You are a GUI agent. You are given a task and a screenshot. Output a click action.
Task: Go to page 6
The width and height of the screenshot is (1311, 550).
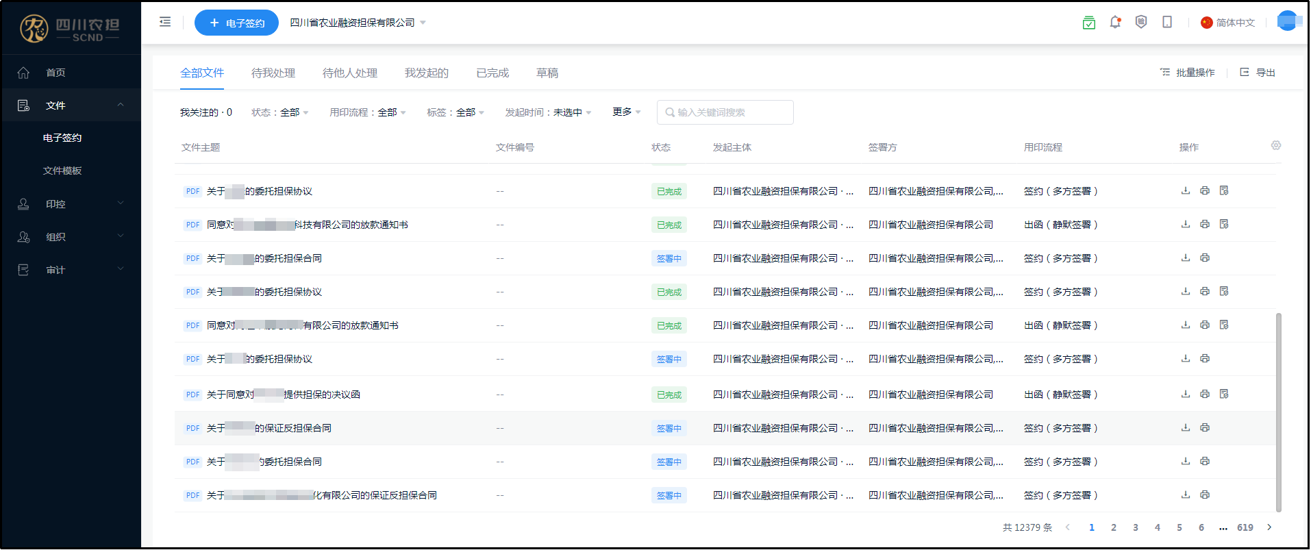point(1201,527)
